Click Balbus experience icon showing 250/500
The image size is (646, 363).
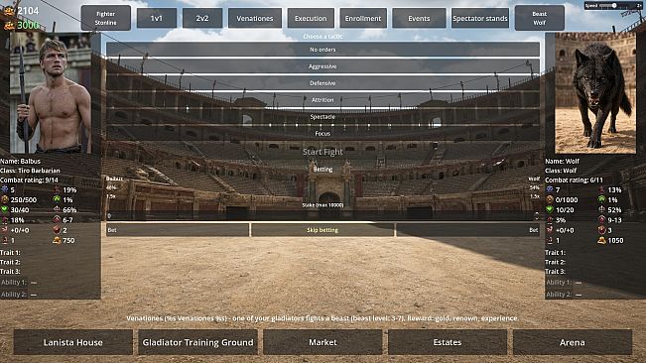click(x=5, y=199)
